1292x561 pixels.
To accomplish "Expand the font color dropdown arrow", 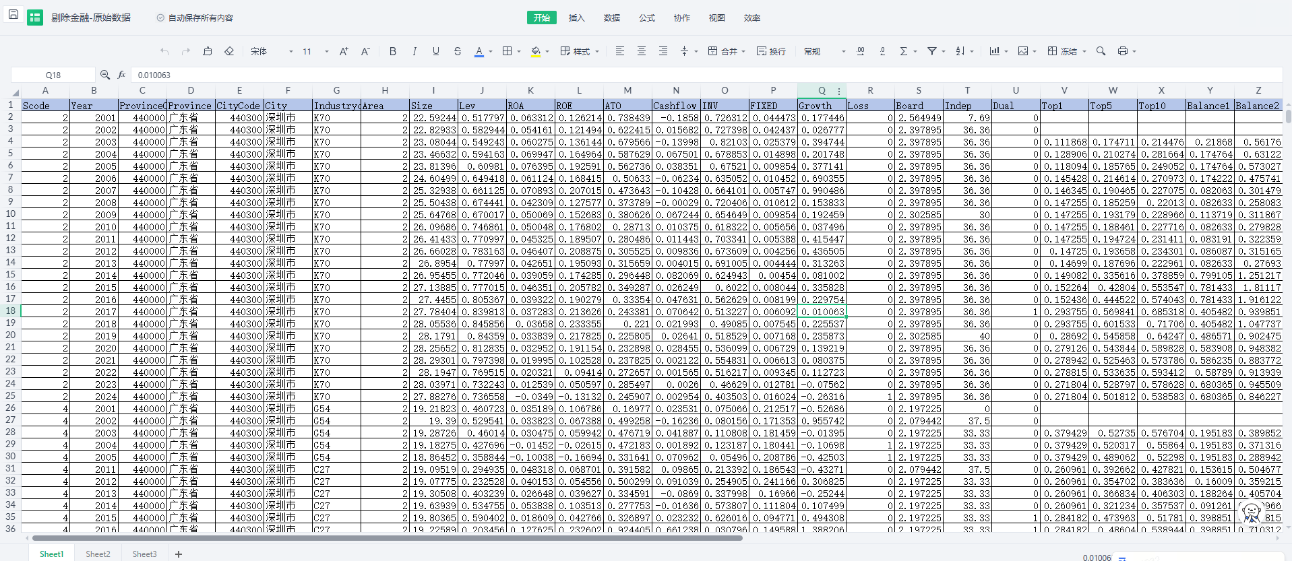I will click(491, 52).
